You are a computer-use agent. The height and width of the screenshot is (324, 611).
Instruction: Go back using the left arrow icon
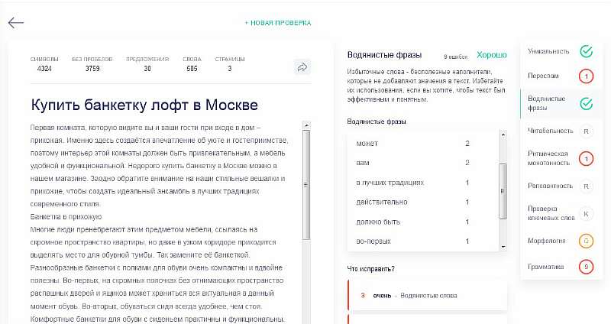pyautogui.click(x=16, y=23)
